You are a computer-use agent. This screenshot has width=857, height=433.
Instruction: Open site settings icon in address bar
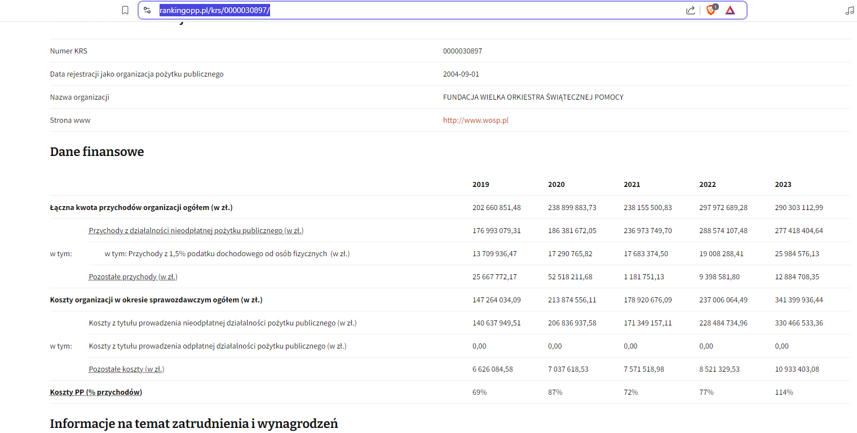click(x=147, y=10)
